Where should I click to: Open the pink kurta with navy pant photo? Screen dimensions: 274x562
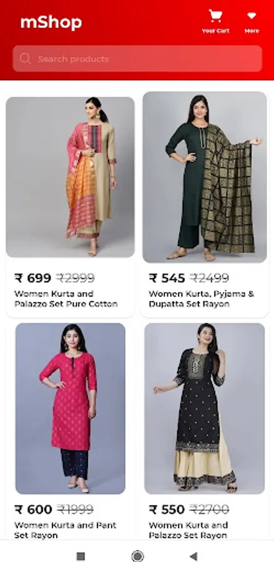point(70,408)
